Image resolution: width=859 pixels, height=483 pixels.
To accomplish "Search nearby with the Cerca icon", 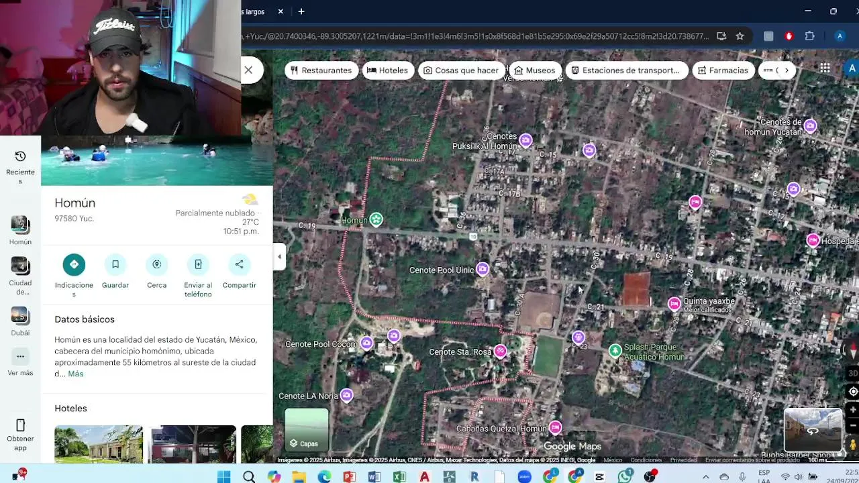I will [x=156, y=264].
